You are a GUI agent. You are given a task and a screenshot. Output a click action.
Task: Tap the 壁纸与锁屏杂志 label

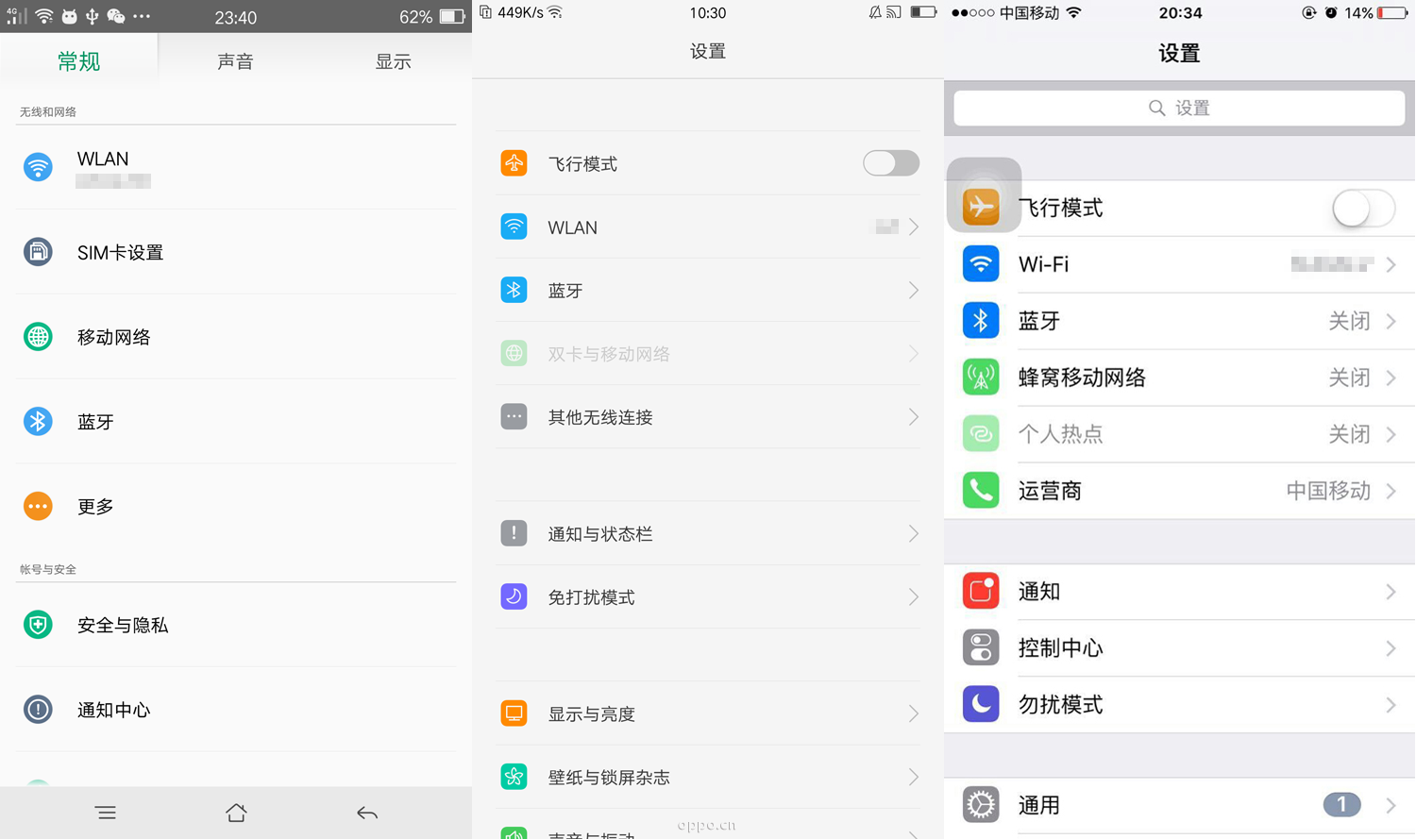[609, 777]
